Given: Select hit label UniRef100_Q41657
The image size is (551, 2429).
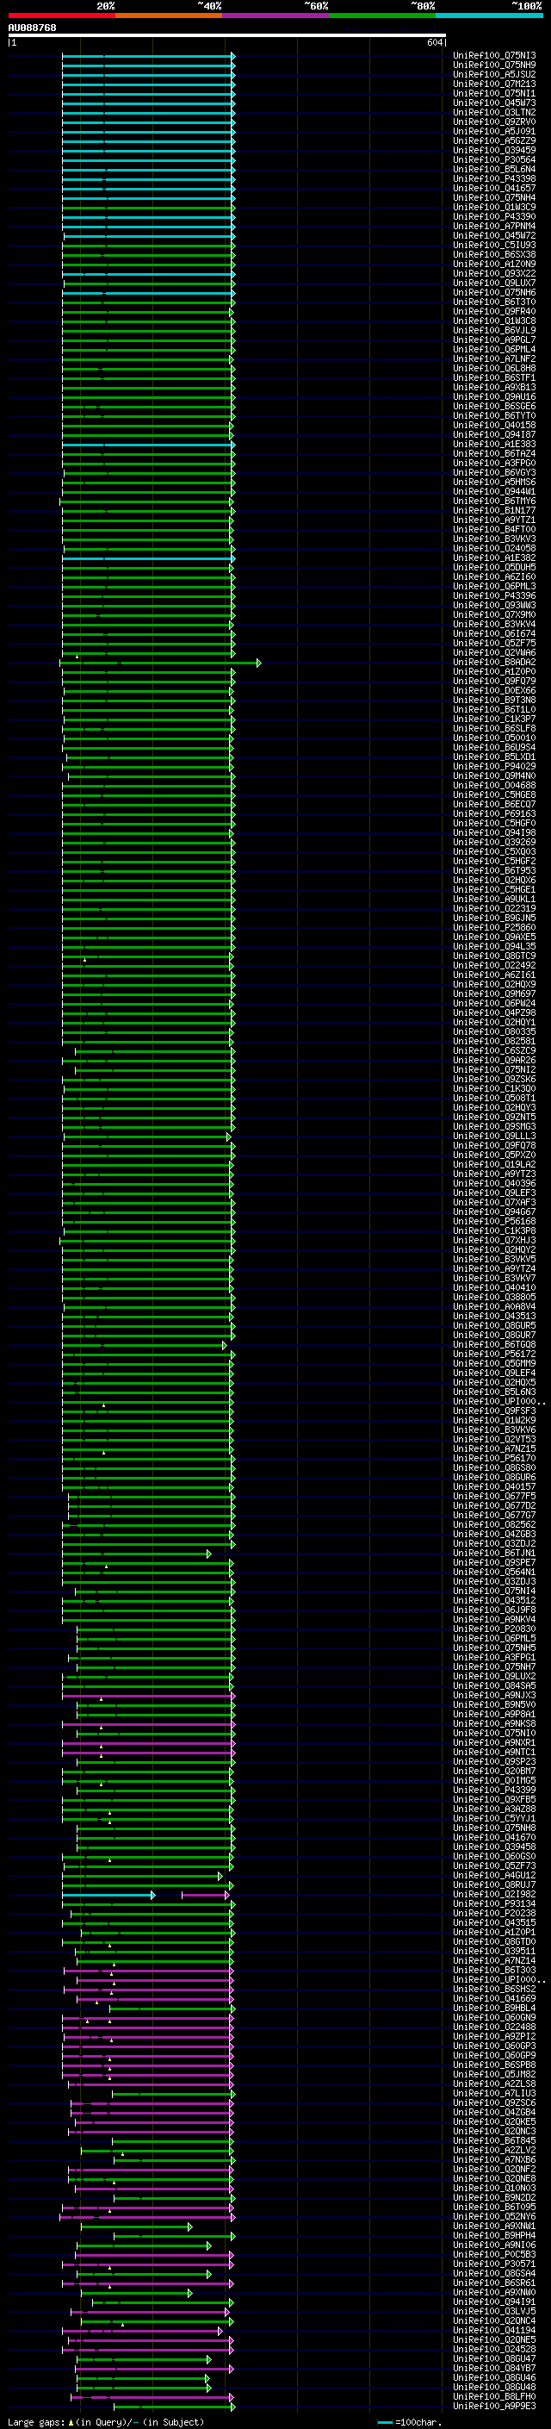Looking at the screenshot, I should click(x=494, y=189).
